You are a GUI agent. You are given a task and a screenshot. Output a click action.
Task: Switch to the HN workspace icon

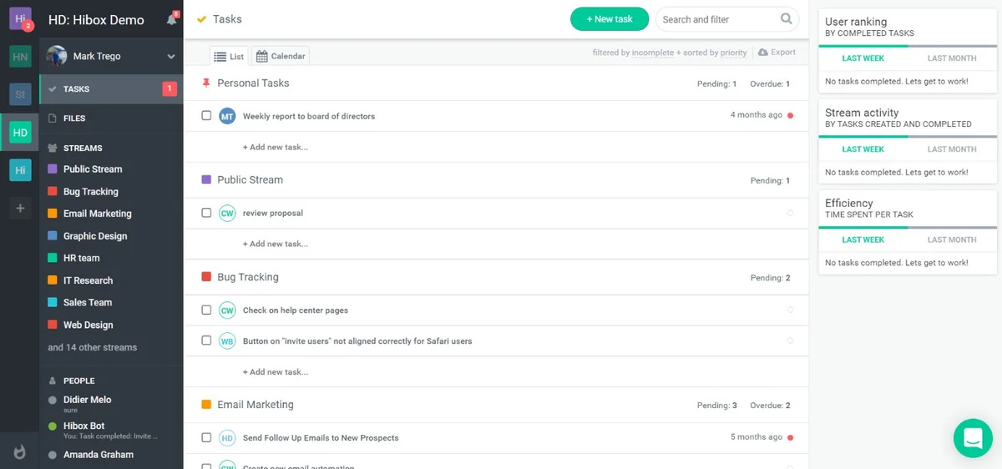click(20, 56)
